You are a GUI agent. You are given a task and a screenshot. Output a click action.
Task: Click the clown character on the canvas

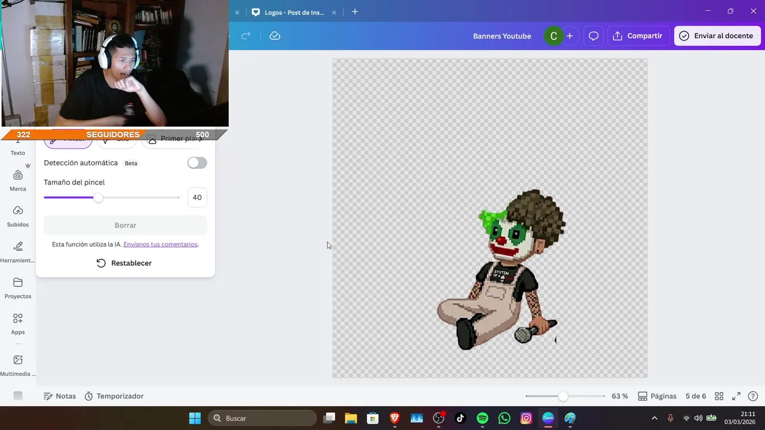coord(501,270)
